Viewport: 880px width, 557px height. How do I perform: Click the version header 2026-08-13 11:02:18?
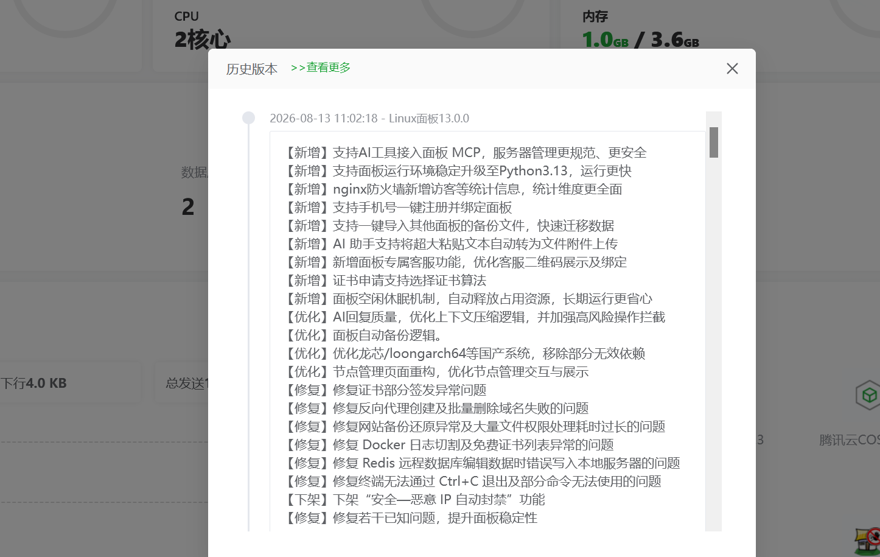point(369,118)
